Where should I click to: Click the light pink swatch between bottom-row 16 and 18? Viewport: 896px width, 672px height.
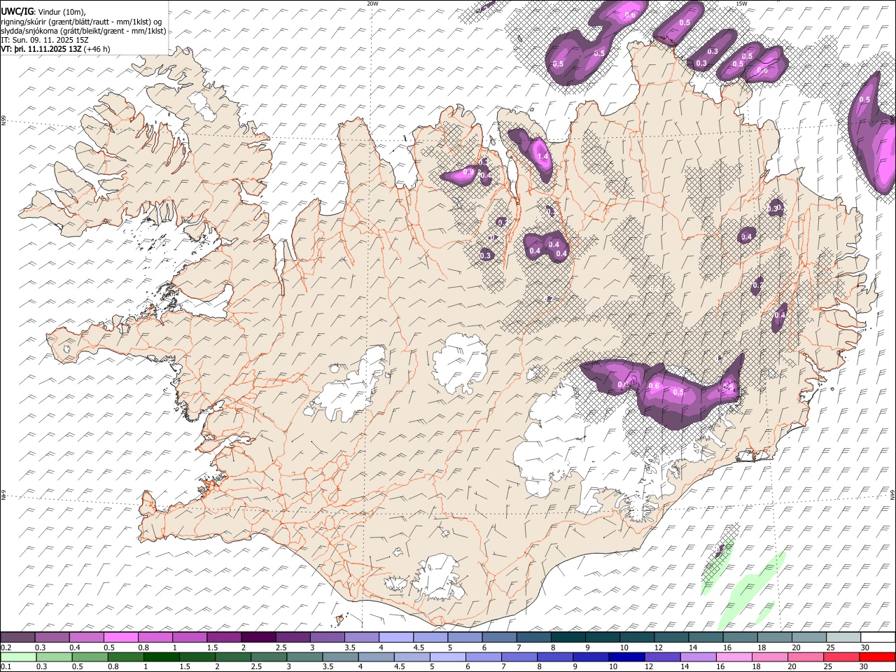click(x=734, y=657)
